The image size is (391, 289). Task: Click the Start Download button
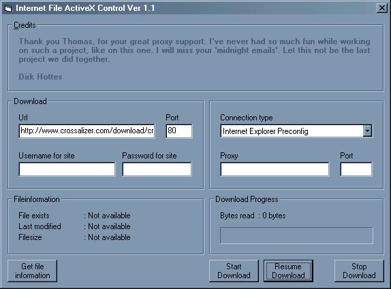234,271
